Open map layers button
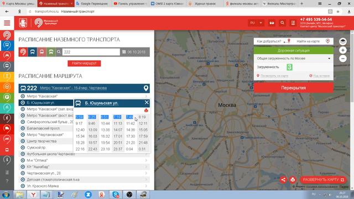The height and width of the screenshot is (199, 354). (343, 41)
